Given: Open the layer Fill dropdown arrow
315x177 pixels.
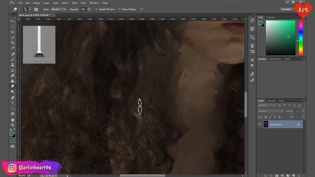Looking at the screenshot, I should pyautogui.click(x=303, y=117).
